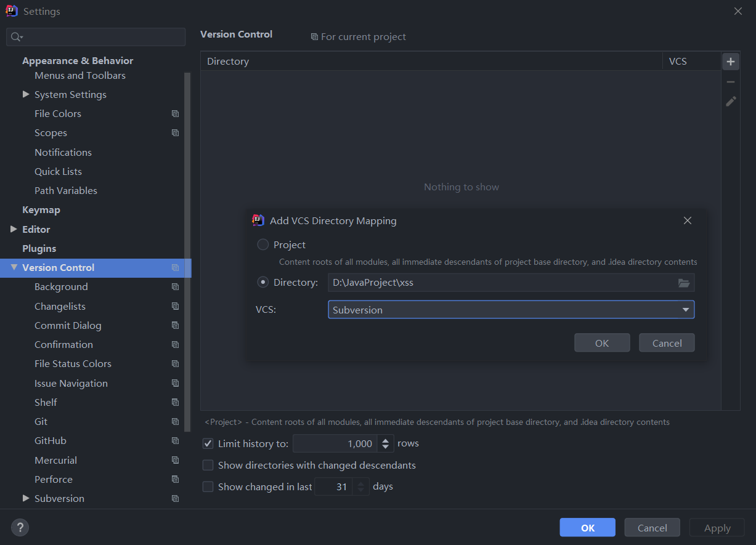This screenshot has width=756, height=545.
Task: Click the limit history rows number field
Action: [x=335, y=443]
